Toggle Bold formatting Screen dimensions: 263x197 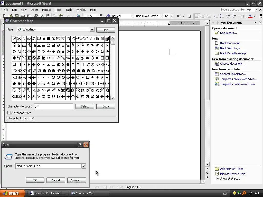tap(178, 16)
